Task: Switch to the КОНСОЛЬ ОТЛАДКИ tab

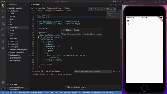Action: [53, 71]
